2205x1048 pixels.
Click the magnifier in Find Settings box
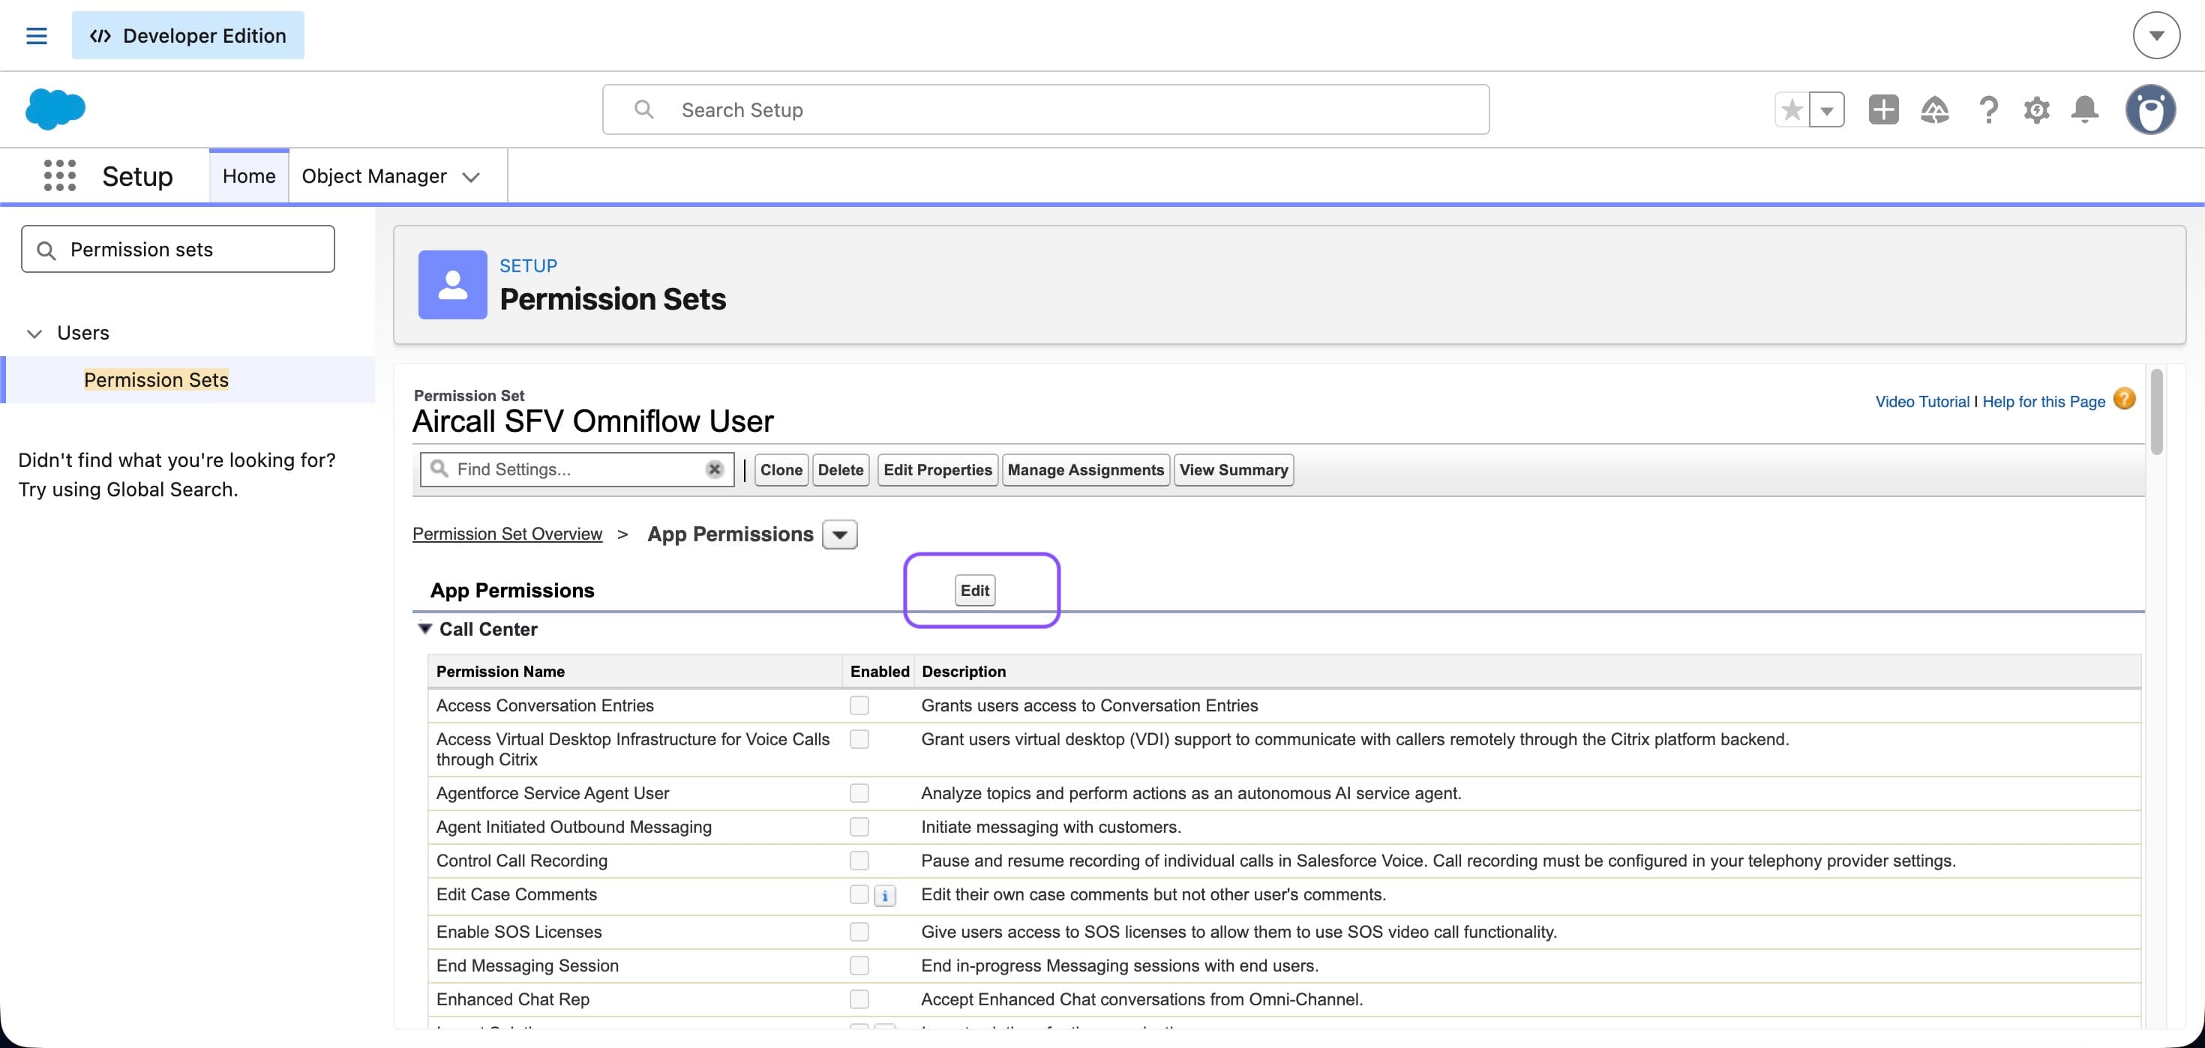tap(439, 469)
